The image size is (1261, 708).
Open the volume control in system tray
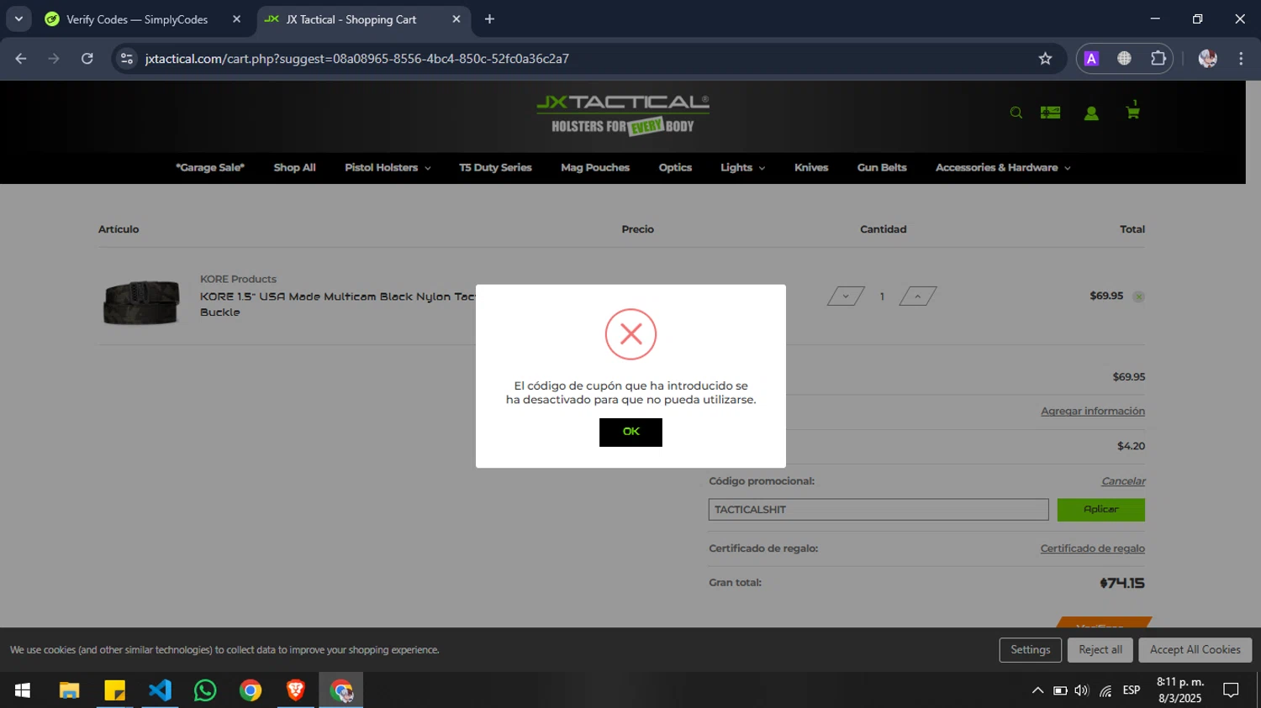pos(1082,690)
